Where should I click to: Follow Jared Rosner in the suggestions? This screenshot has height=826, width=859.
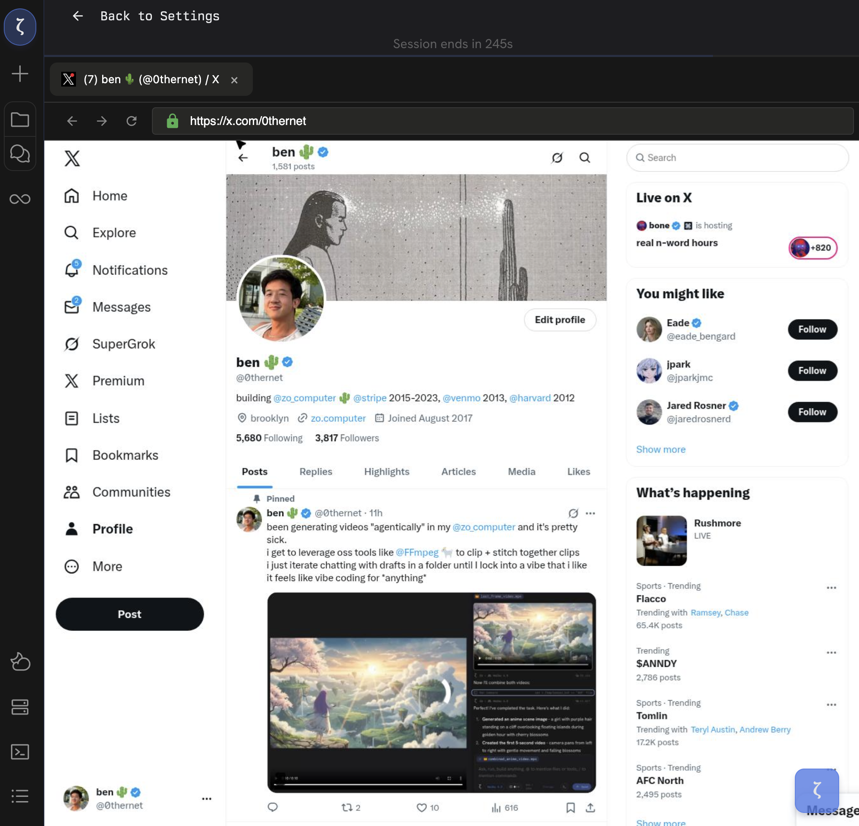[812, 412]
